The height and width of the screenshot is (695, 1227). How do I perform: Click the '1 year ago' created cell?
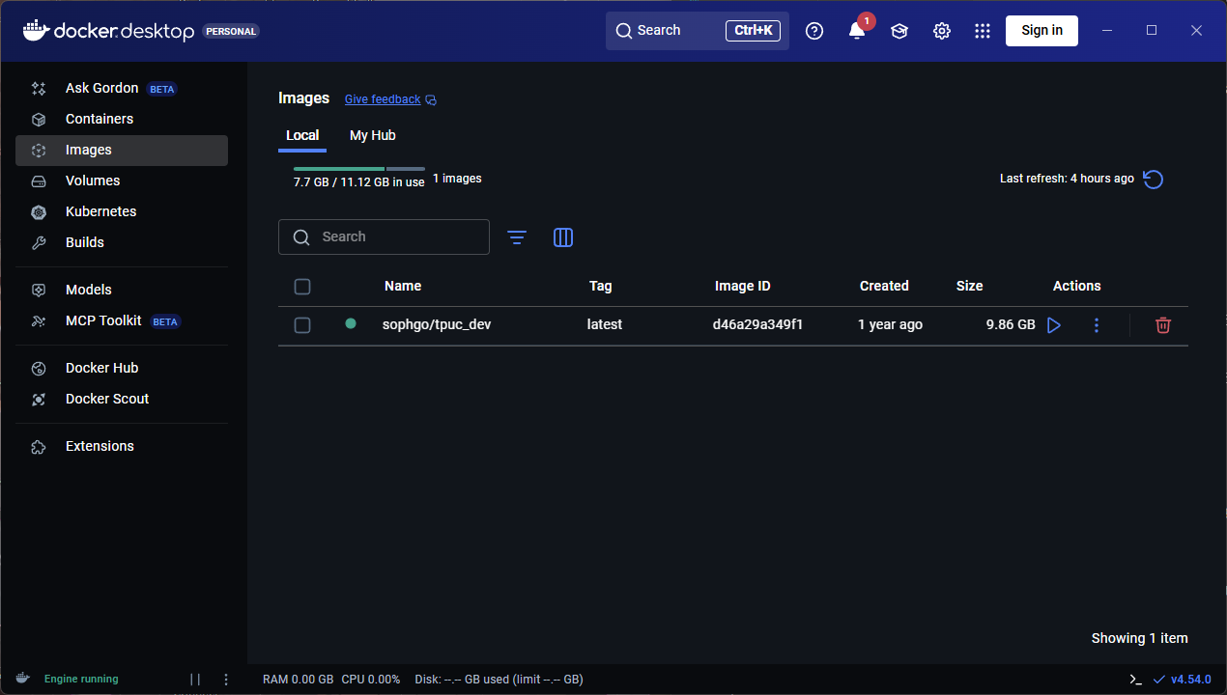tap(890, 325)
